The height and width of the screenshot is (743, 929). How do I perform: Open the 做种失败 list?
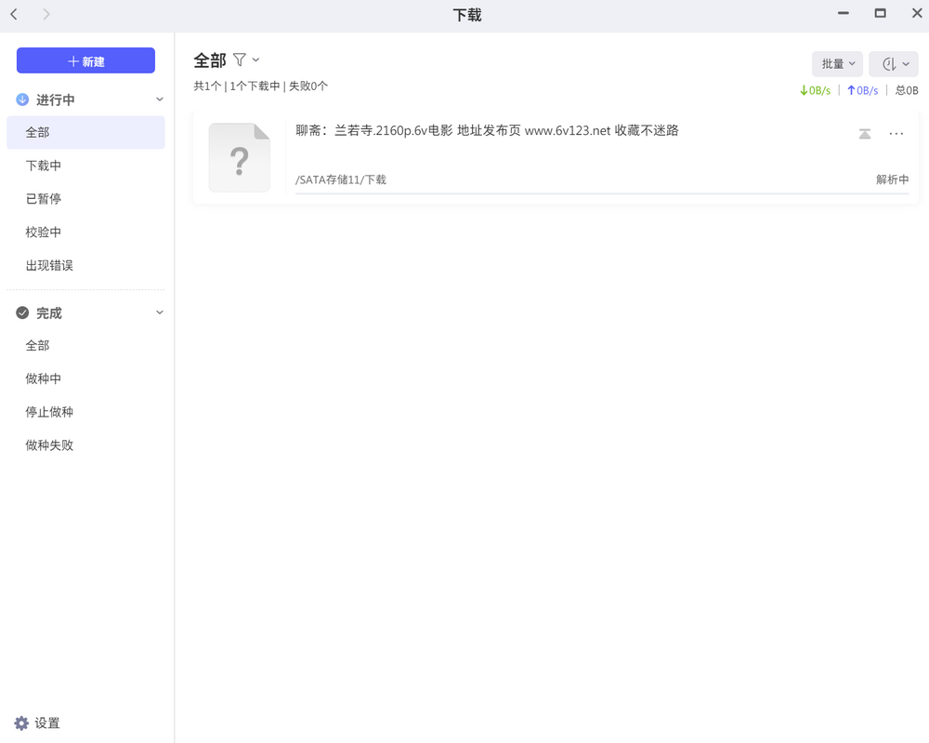click(49, 445)
